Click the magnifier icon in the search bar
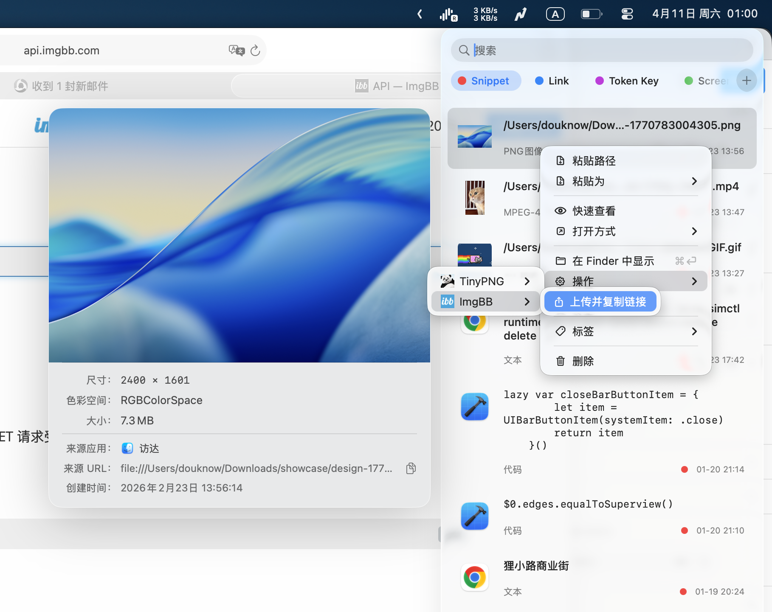Image resolution: width=772 pixels, height=612 pixels. 465,50
